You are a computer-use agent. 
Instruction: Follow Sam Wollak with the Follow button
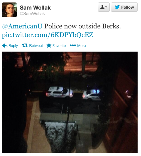pyautogui.click(x=124, y=7)
